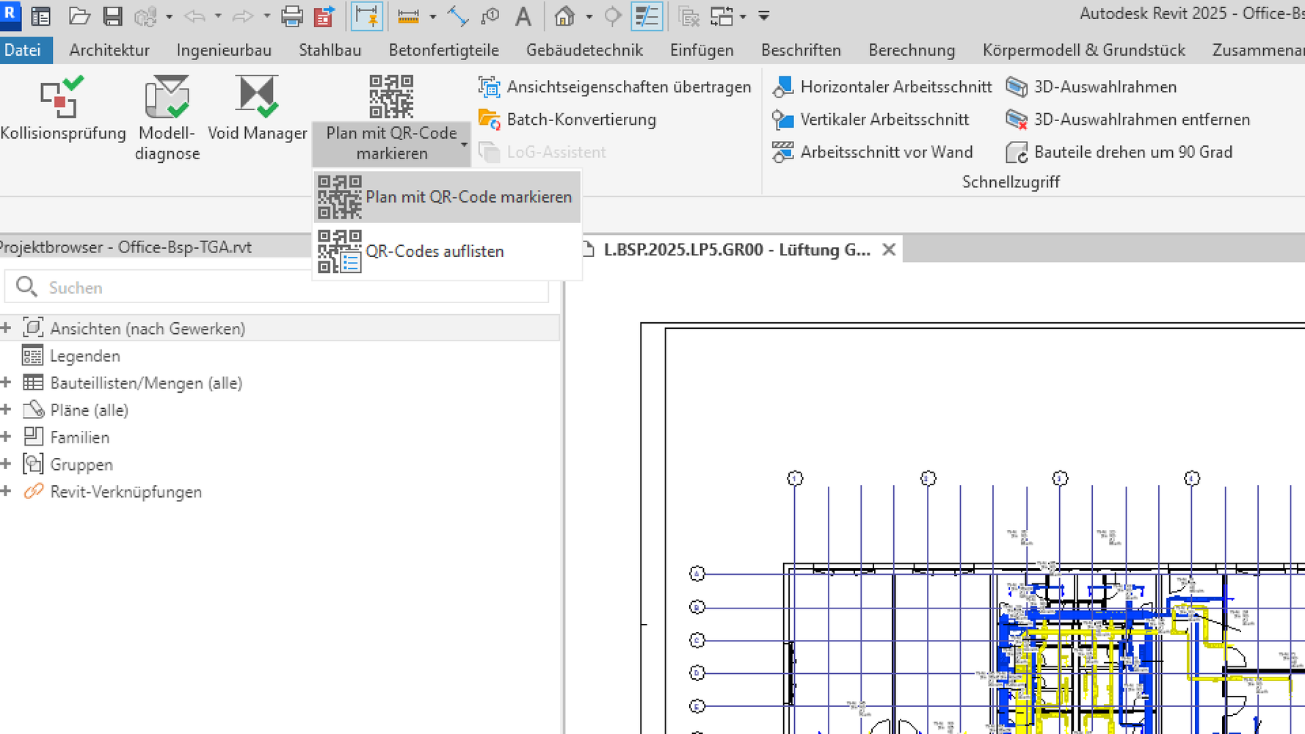This screenshot has height=734, width=1305.
Task: Run the Kollisionsprüfung tool
Action: click(x=62, y=109)
